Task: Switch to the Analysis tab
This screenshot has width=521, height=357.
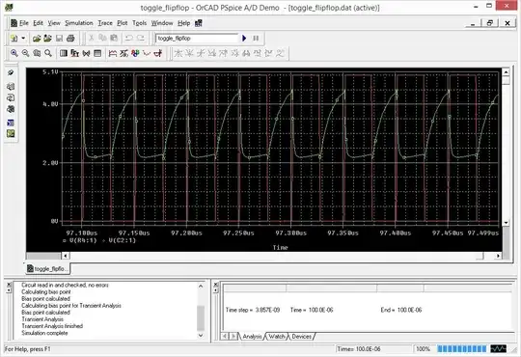Action: coord(252,337)
